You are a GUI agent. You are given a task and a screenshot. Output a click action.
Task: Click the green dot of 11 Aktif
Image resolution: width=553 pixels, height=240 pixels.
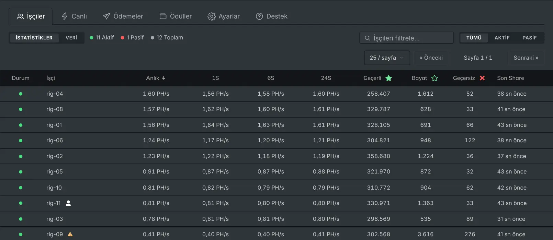91,38
